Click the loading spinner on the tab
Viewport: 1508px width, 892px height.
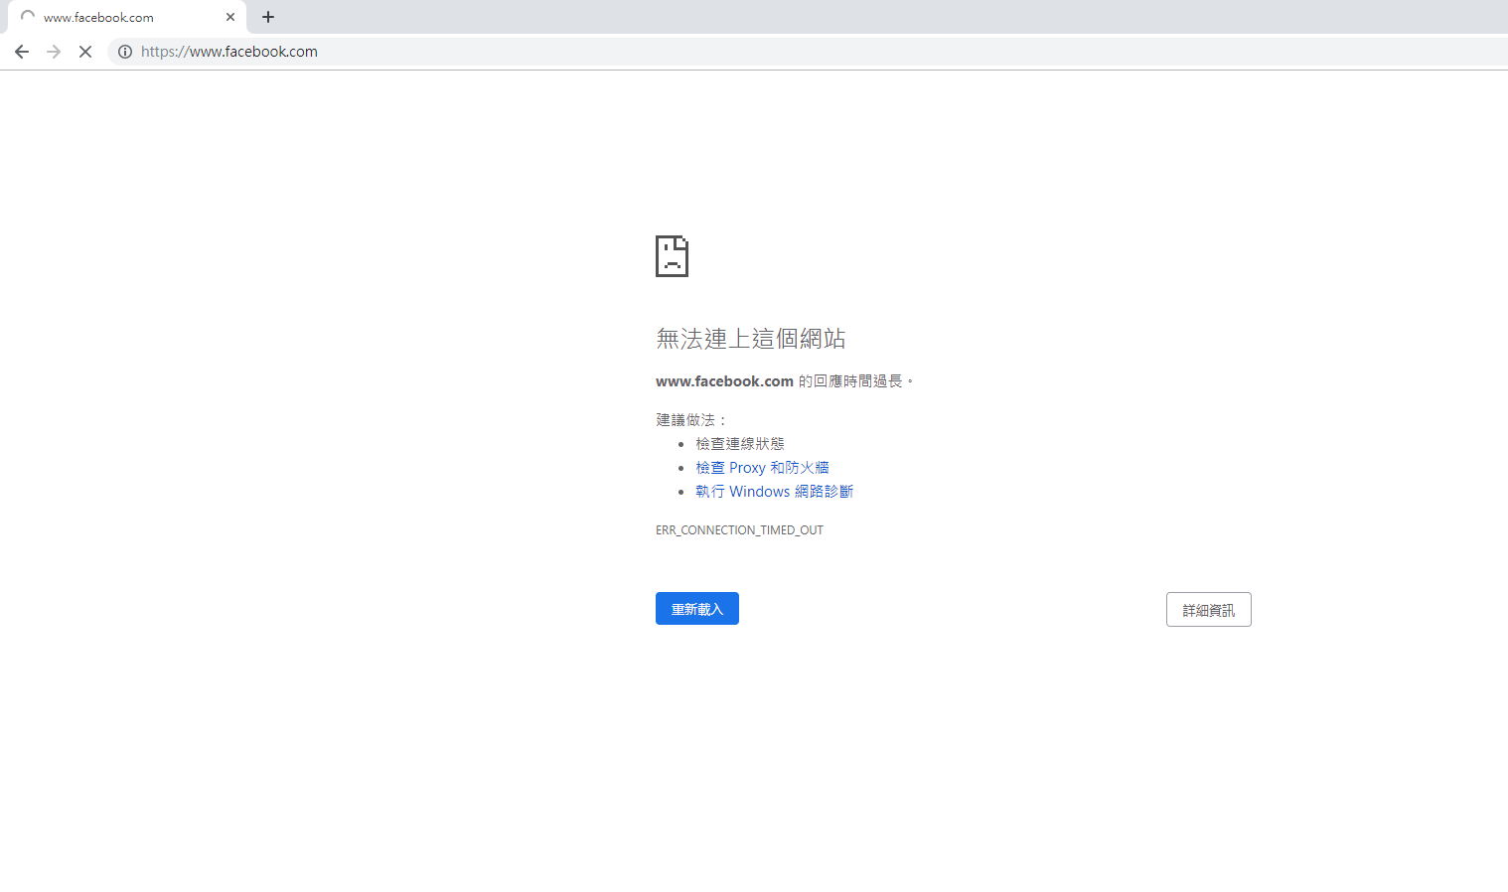point(28,17)
